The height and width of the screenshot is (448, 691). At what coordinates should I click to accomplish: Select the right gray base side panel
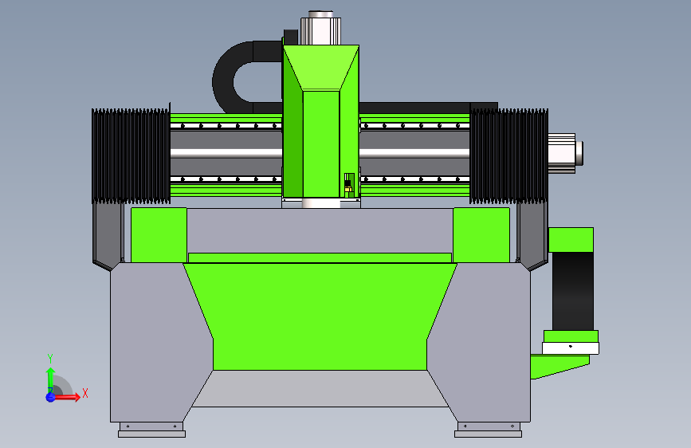point(485,342)
